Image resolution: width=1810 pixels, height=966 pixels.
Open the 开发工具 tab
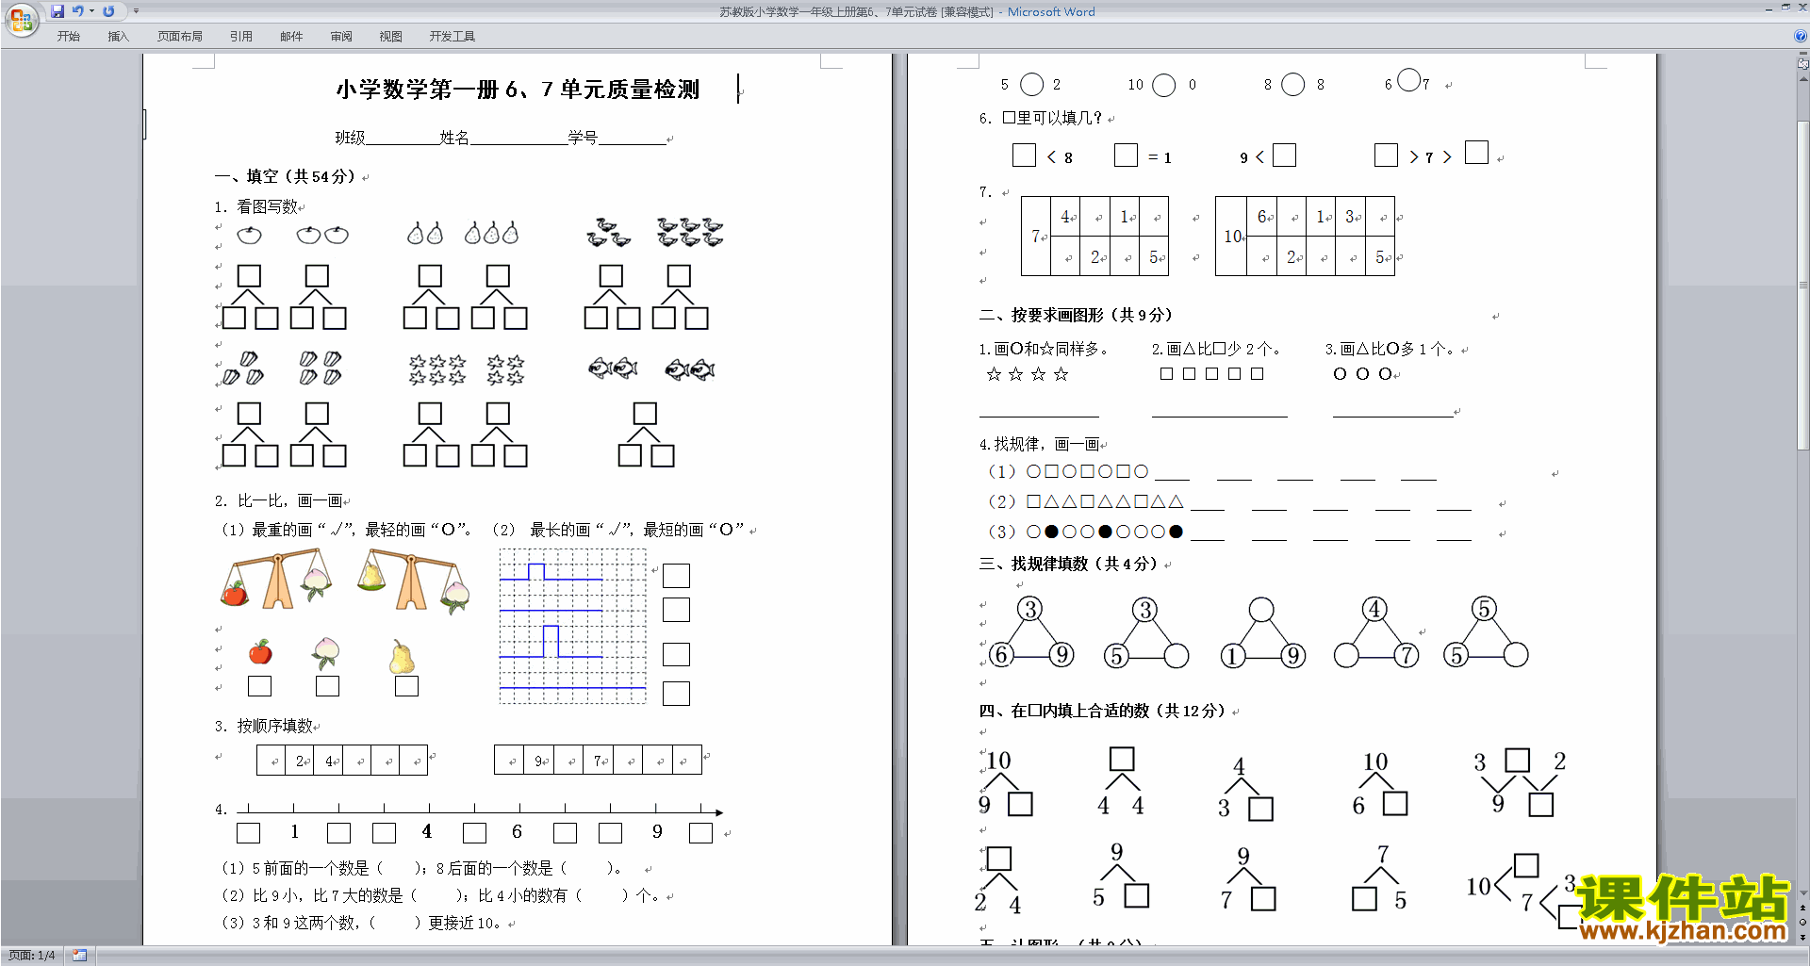452,36
